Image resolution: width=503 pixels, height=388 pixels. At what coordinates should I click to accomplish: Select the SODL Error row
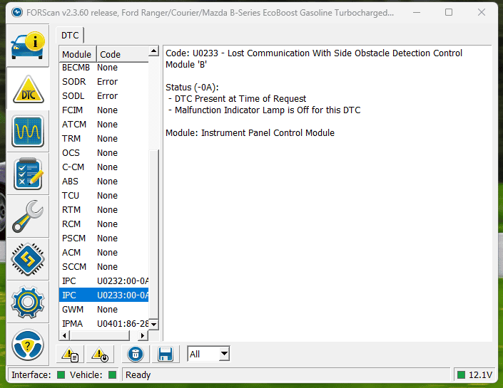[103, 96]
